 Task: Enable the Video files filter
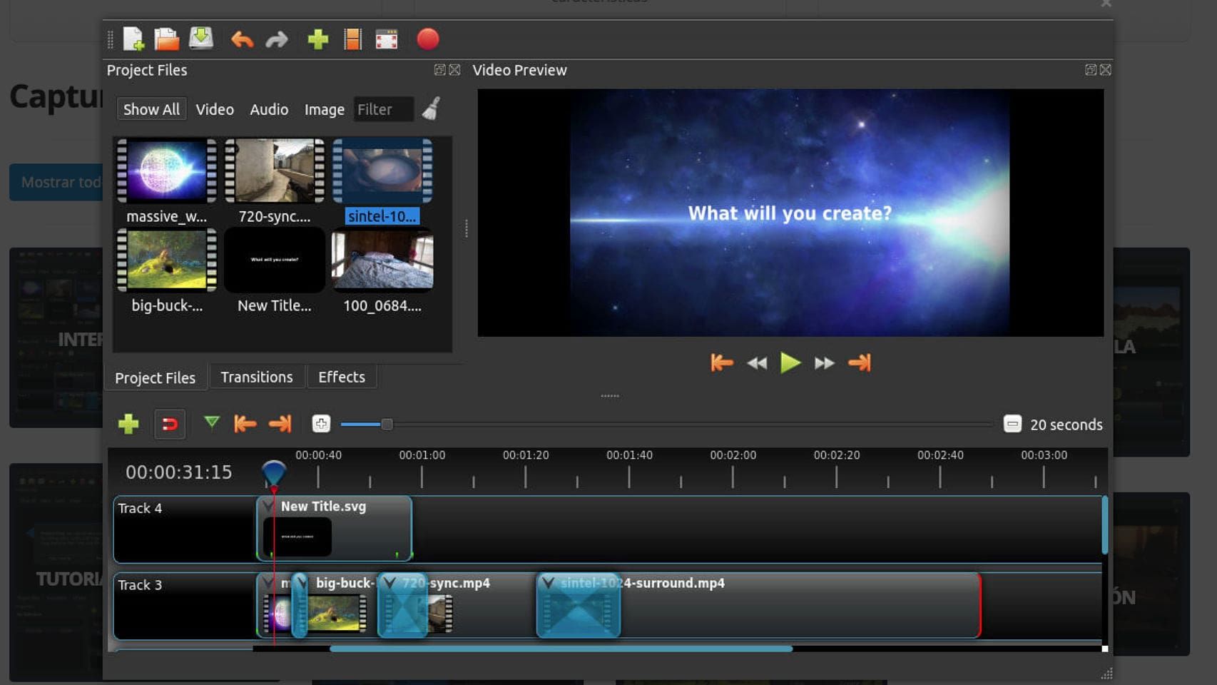pyautogui.click(x=215, y=109)
